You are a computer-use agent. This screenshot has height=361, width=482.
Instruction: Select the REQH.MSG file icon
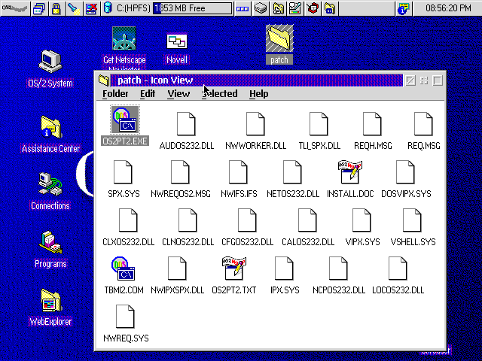[372, 124]
